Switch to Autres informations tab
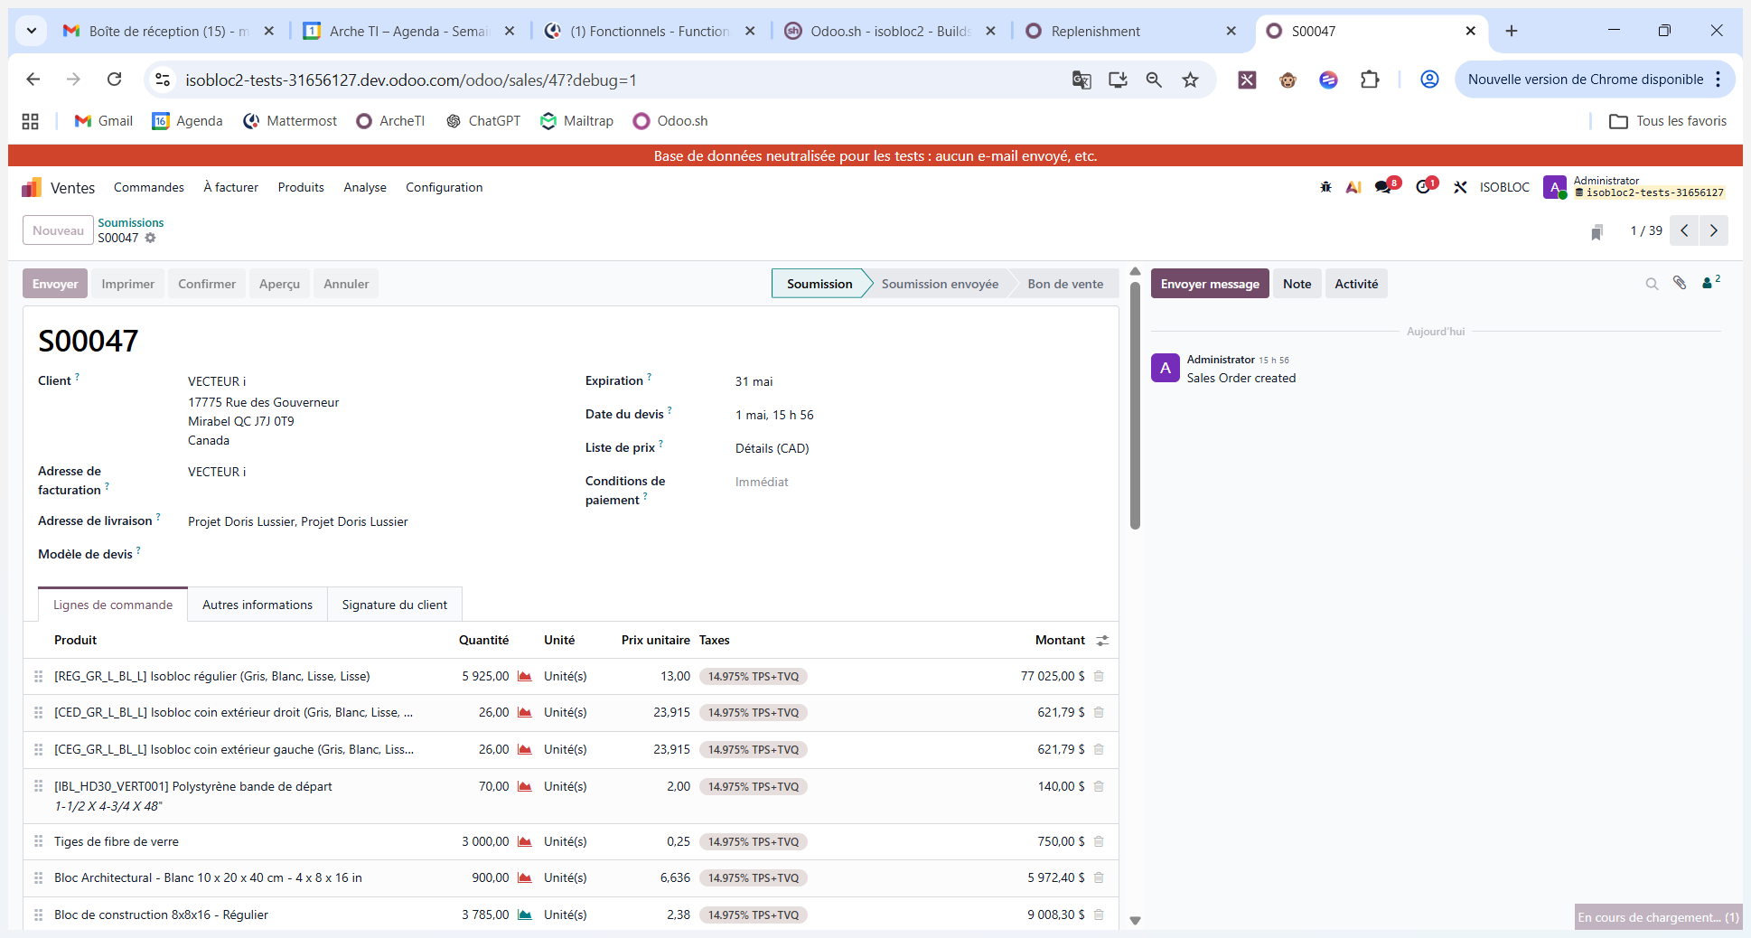1751x938 pixels. tap(257, 605)
